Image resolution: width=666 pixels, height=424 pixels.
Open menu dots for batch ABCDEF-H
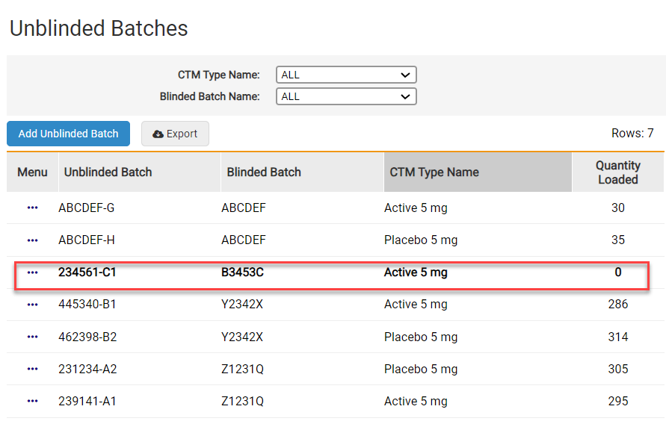tap(32, 240)
